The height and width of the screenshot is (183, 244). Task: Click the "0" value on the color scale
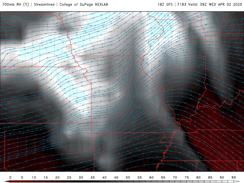(10, 178)
